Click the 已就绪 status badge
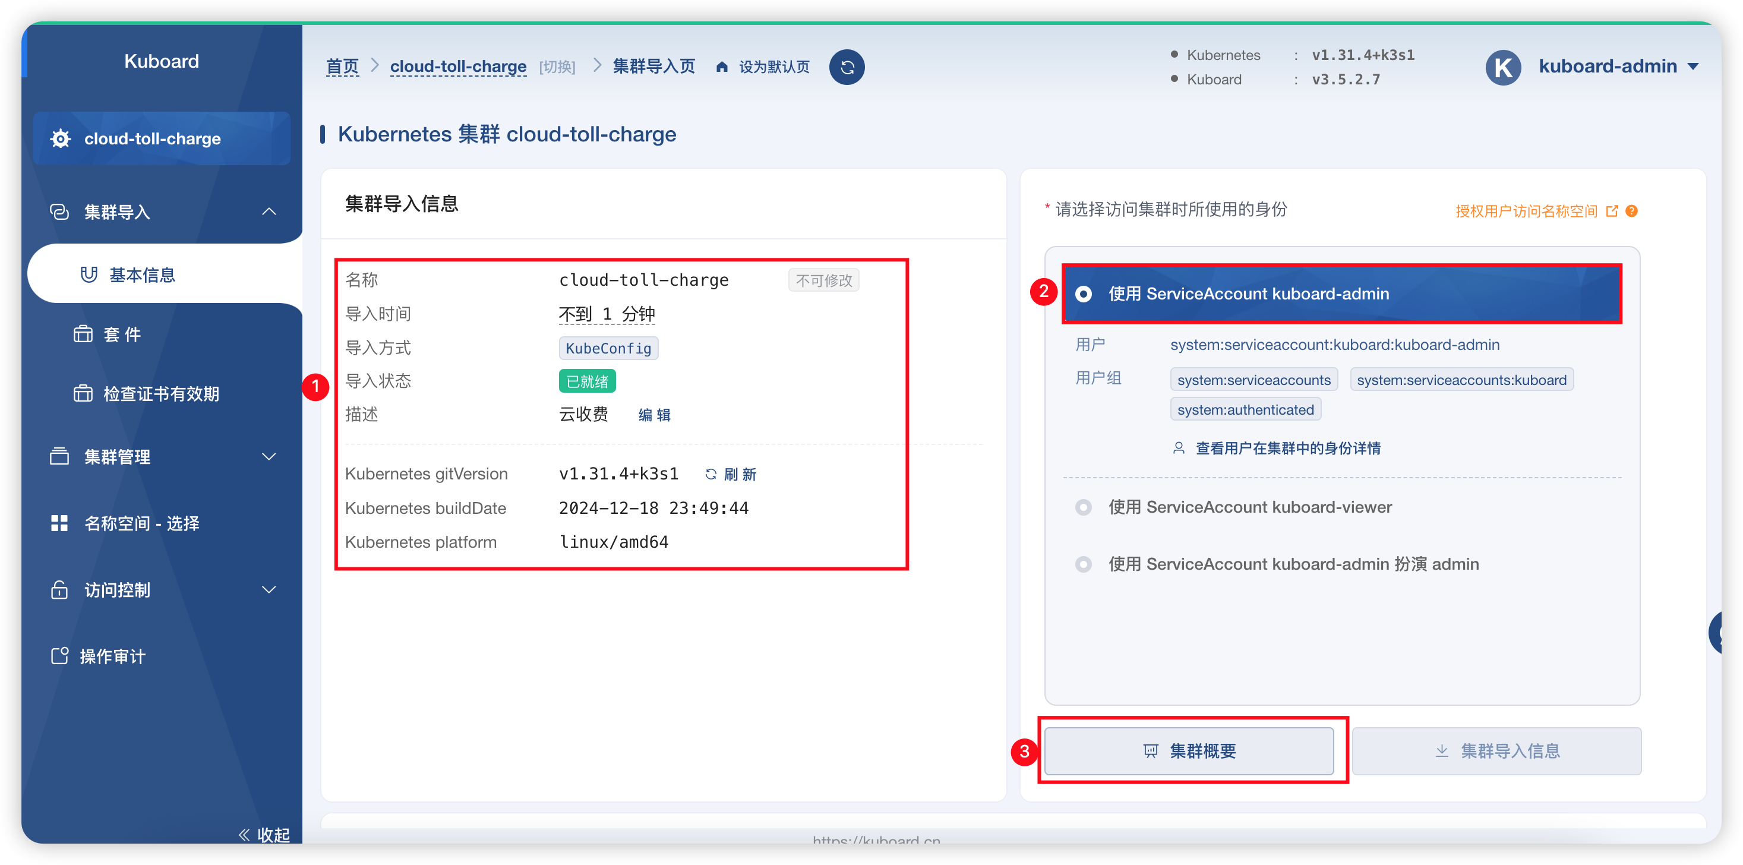This screenshot has height=865, width=1743. (586, 381)
